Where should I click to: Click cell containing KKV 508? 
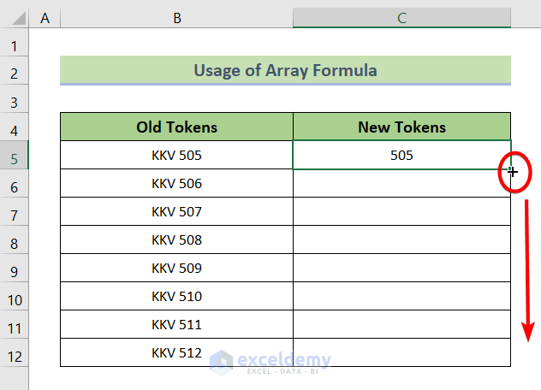[176, 240]
